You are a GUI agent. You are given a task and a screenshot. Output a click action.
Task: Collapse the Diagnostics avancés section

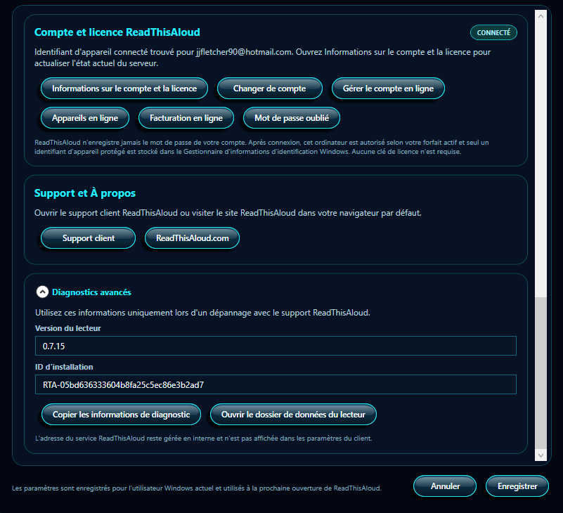tap(42, 292)
